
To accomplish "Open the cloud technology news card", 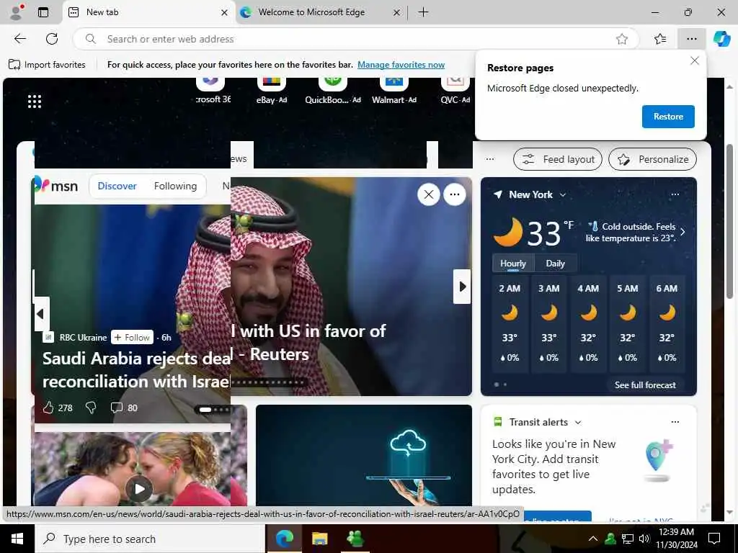I will coord(363,455).
